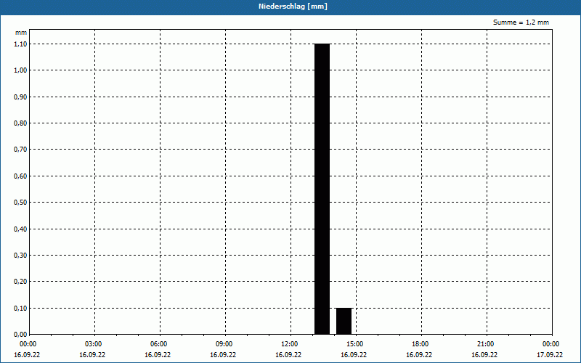Click the 0,70 y-axis value
This screenshot has height=363, width=581.
20,150
